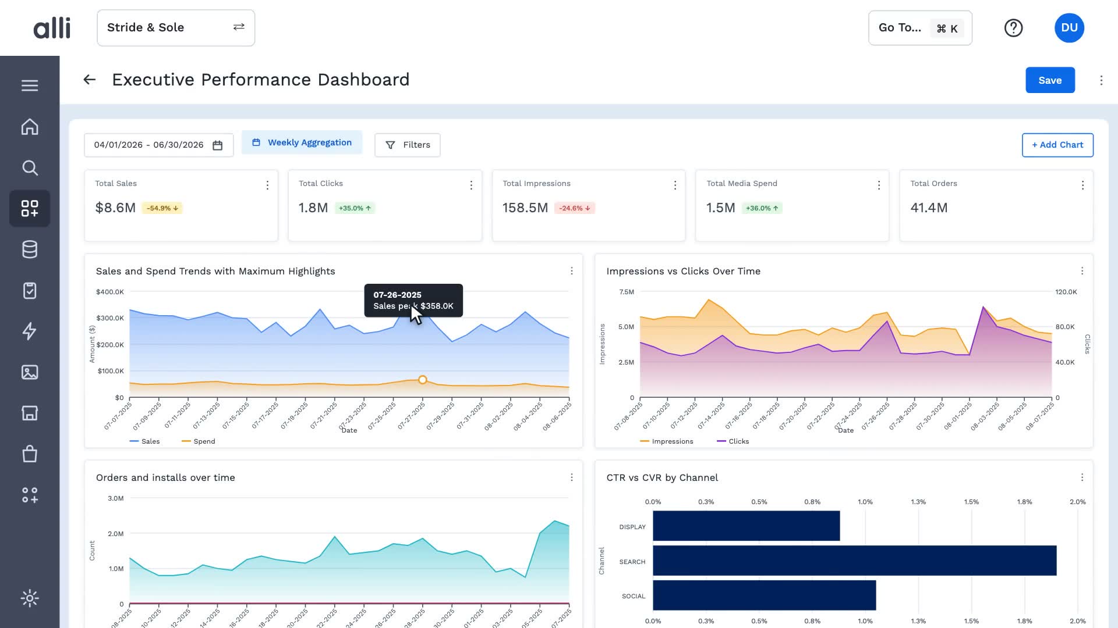Open Total Clicks card options menu

coord(471,185)
